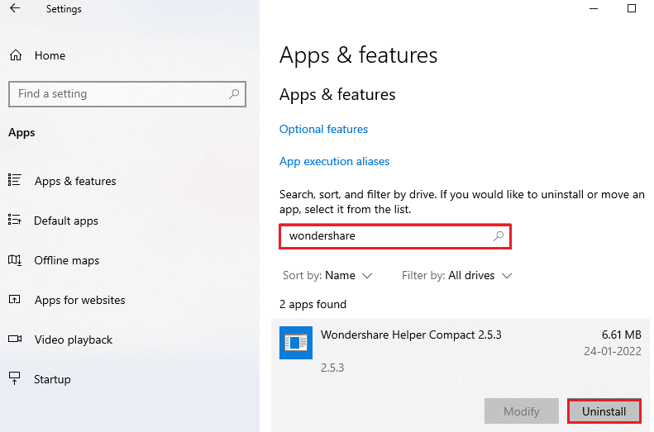Click the Default apps icon
This screenshot has height=432, width=654.
[x=15, y=220]
